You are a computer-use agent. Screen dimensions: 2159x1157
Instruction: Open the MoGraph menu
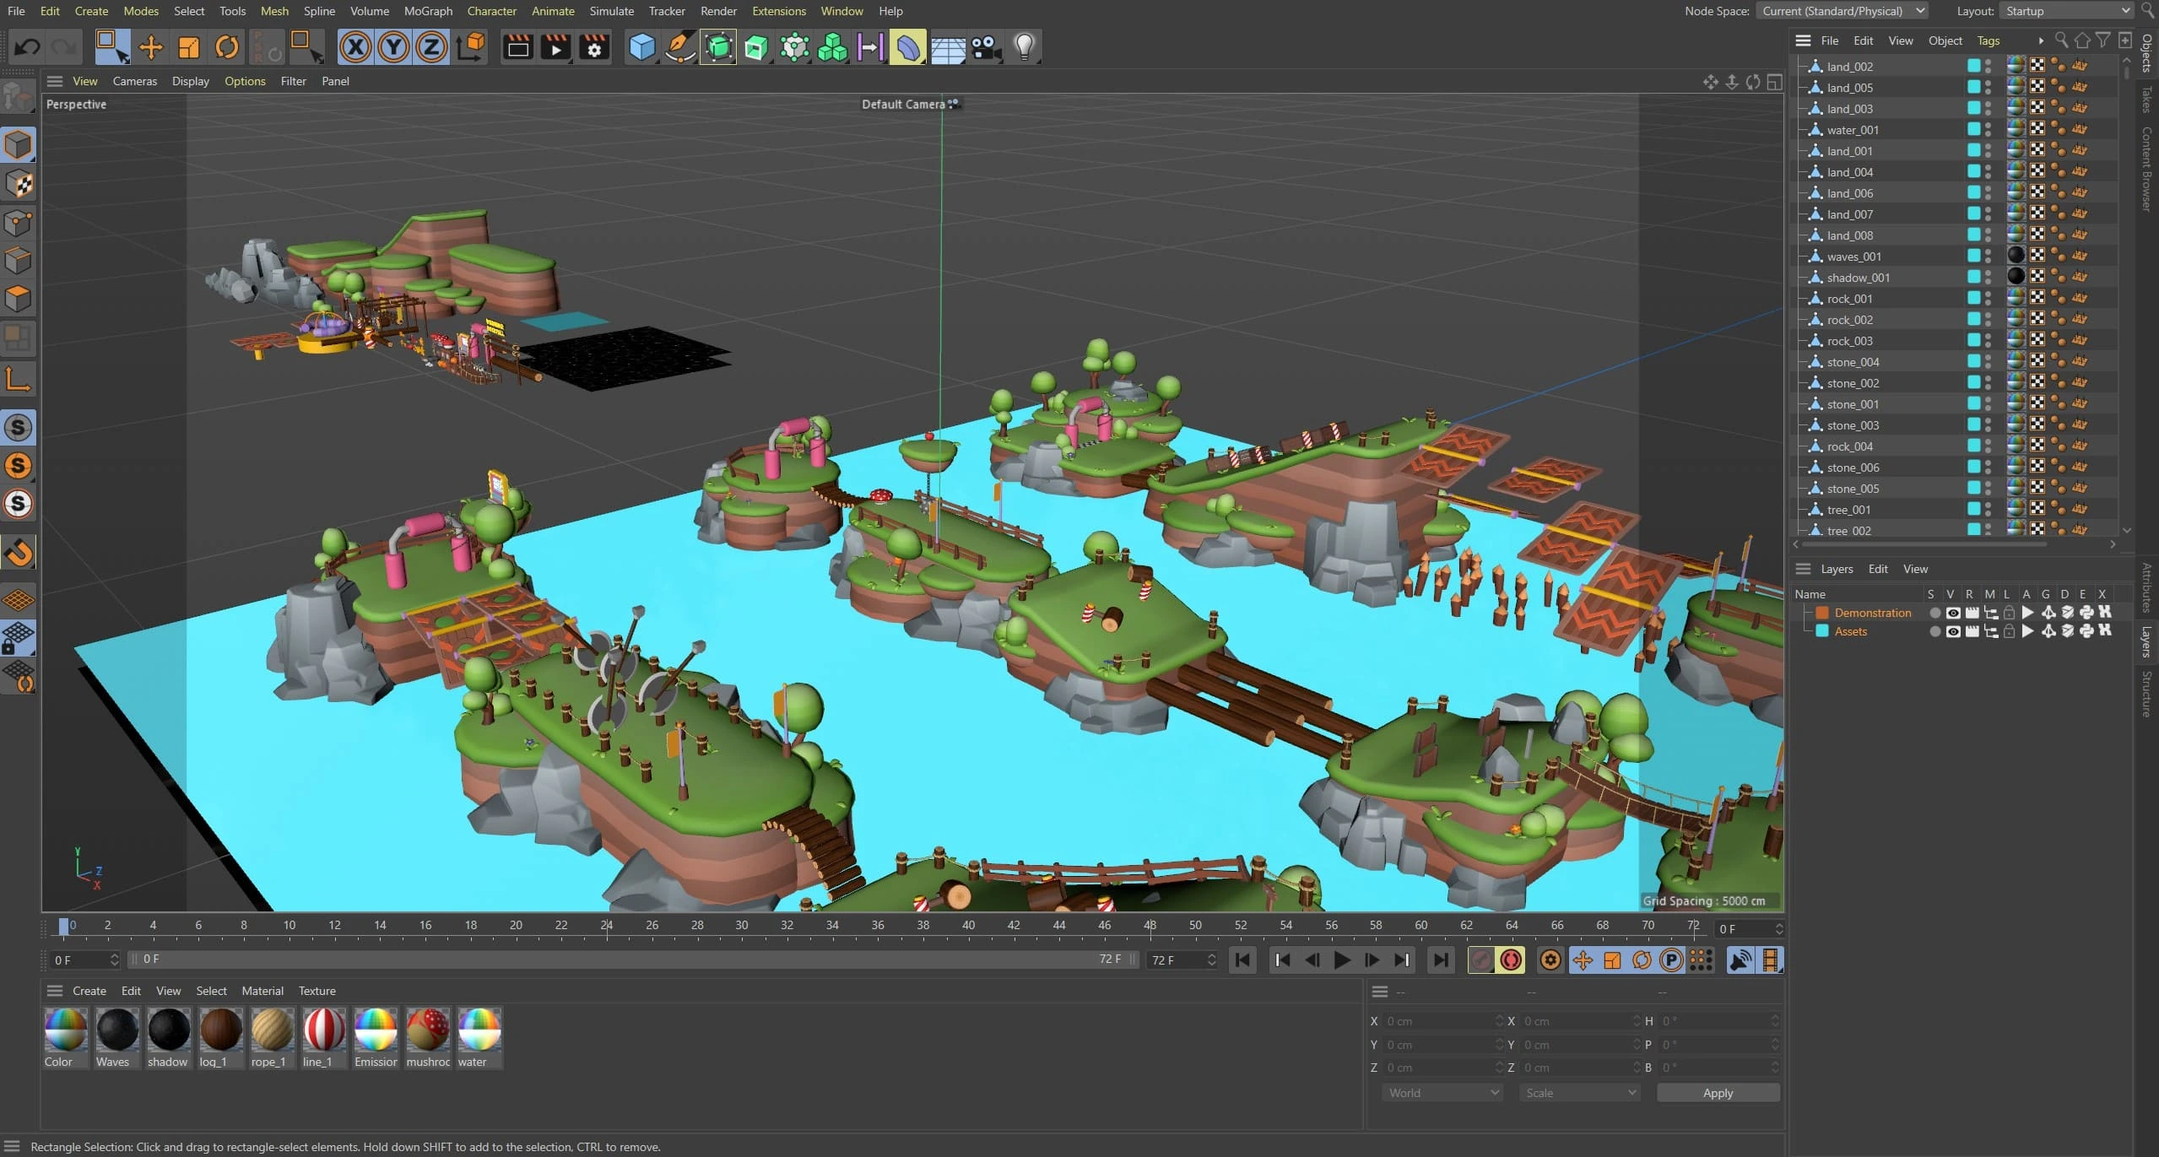[x=428, y=11]
